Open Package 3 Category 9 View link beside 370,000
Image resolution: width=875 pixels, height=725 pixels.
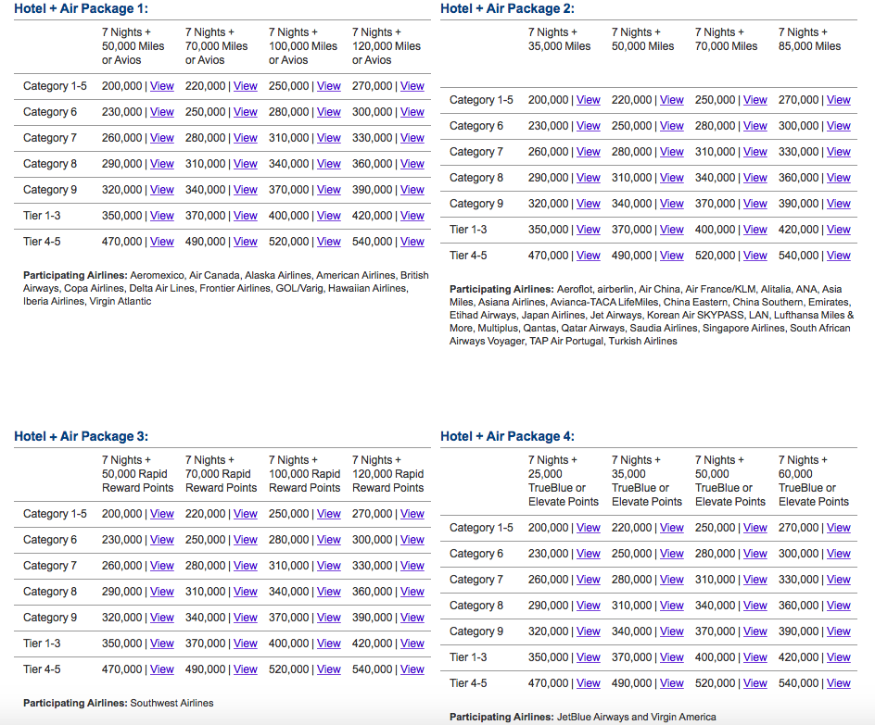click(329, 618)
